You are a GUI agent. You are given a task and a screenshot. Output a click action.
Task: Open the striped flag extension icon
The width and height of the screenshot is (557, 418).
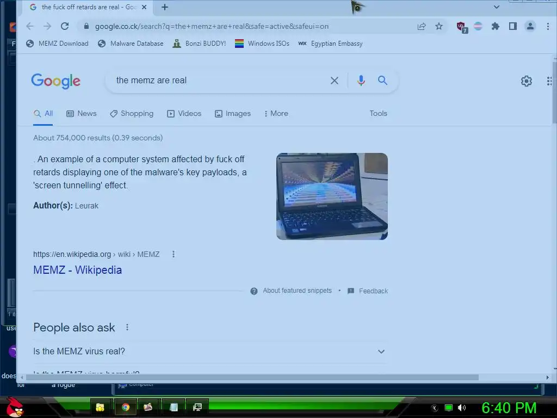coord(478,26)
